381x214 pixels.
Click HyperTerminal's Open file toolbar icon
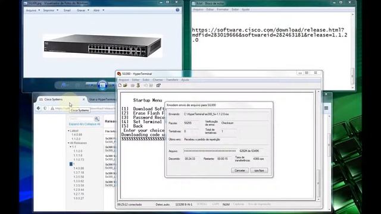point(126,86)
